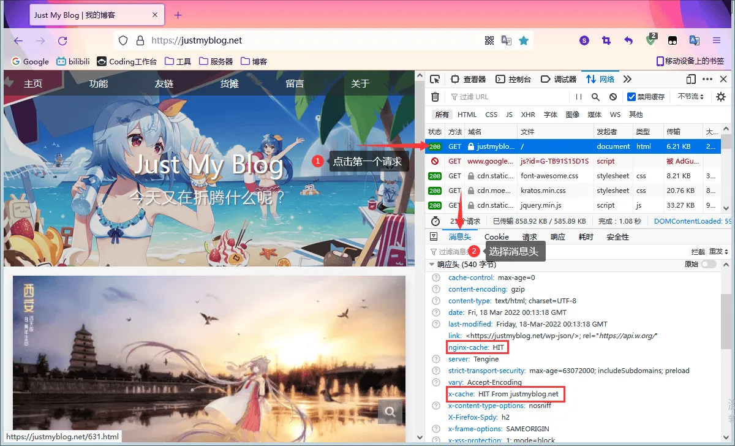Open the 移动设备上的书签 folder
Viewport: 735px width, 446px height.
690,61
